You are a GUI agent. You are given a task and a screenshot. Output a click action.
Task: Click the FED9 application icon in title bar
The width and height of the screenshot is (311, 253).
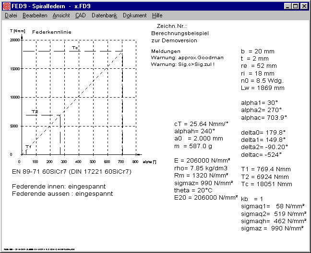6,6
